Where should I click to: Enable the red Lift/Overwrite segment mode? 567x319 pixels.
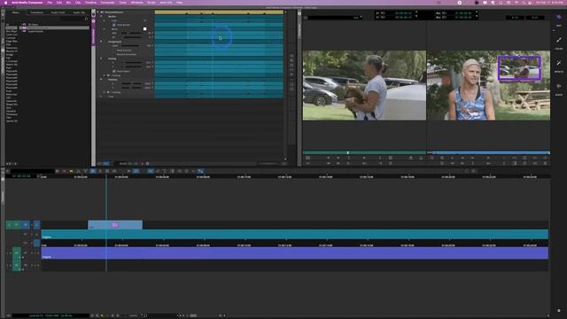click(x=64, y=171)
